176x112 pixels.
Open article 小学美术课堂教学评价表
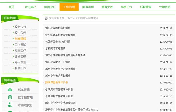pyautogui.click(x=59, y=89)
